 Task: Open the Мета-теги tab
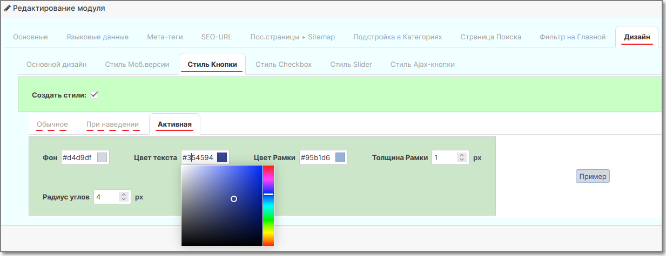click(165, 37)
